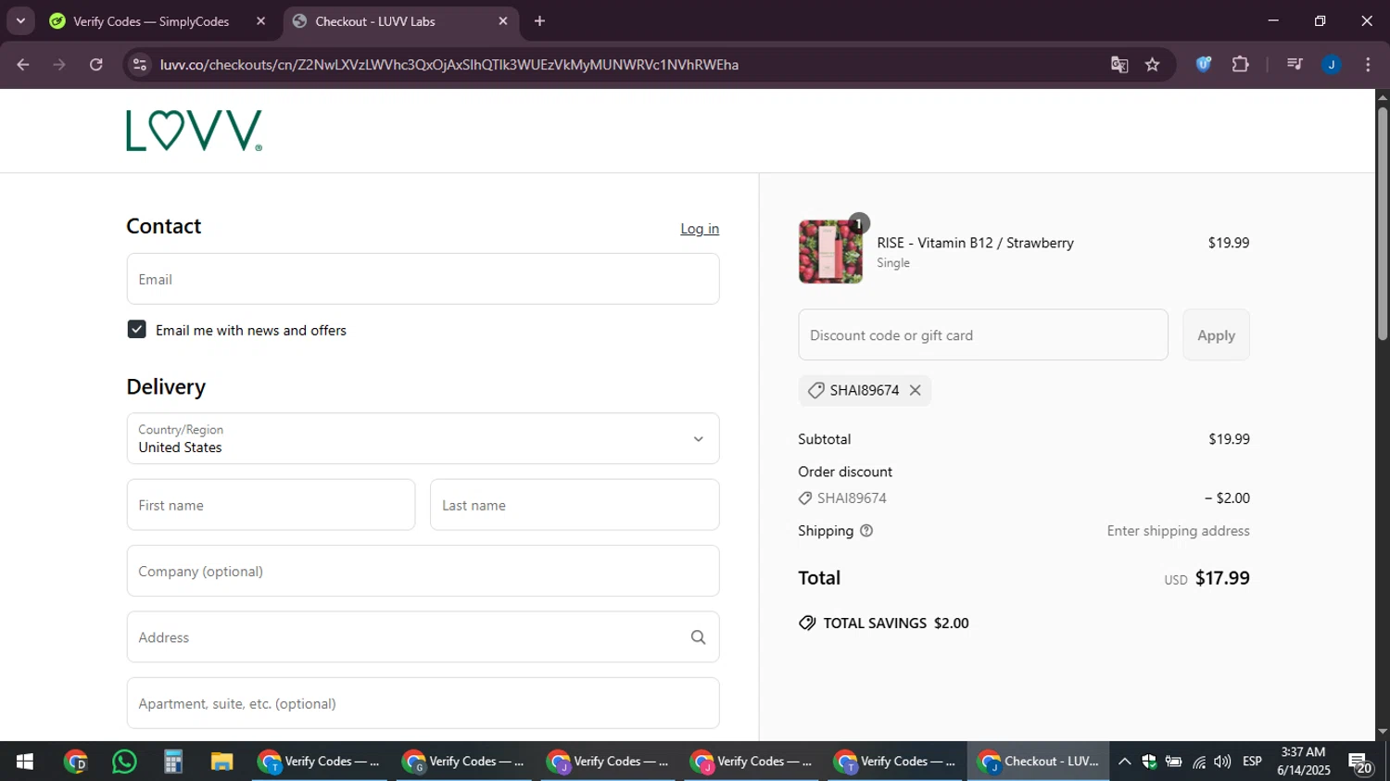The width and height of the screenshot is (1390, 781).
Task: Click the First name field
Action: 271,505
